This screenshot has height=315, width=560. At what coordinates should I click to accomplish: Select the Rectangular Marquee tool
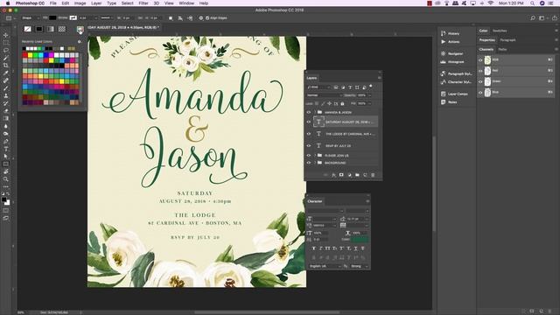pyautogui.click(x=6, y=43)
